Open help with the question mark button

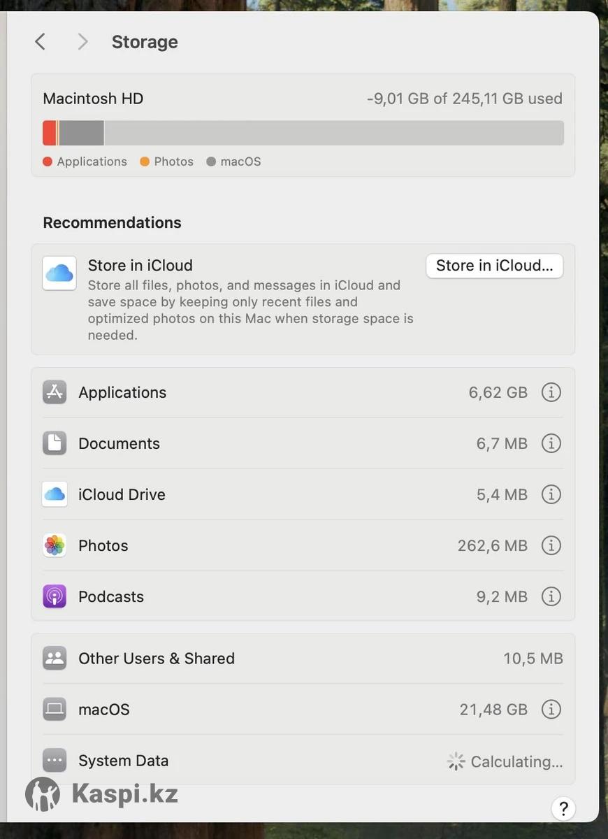click(x=563, y=809)
